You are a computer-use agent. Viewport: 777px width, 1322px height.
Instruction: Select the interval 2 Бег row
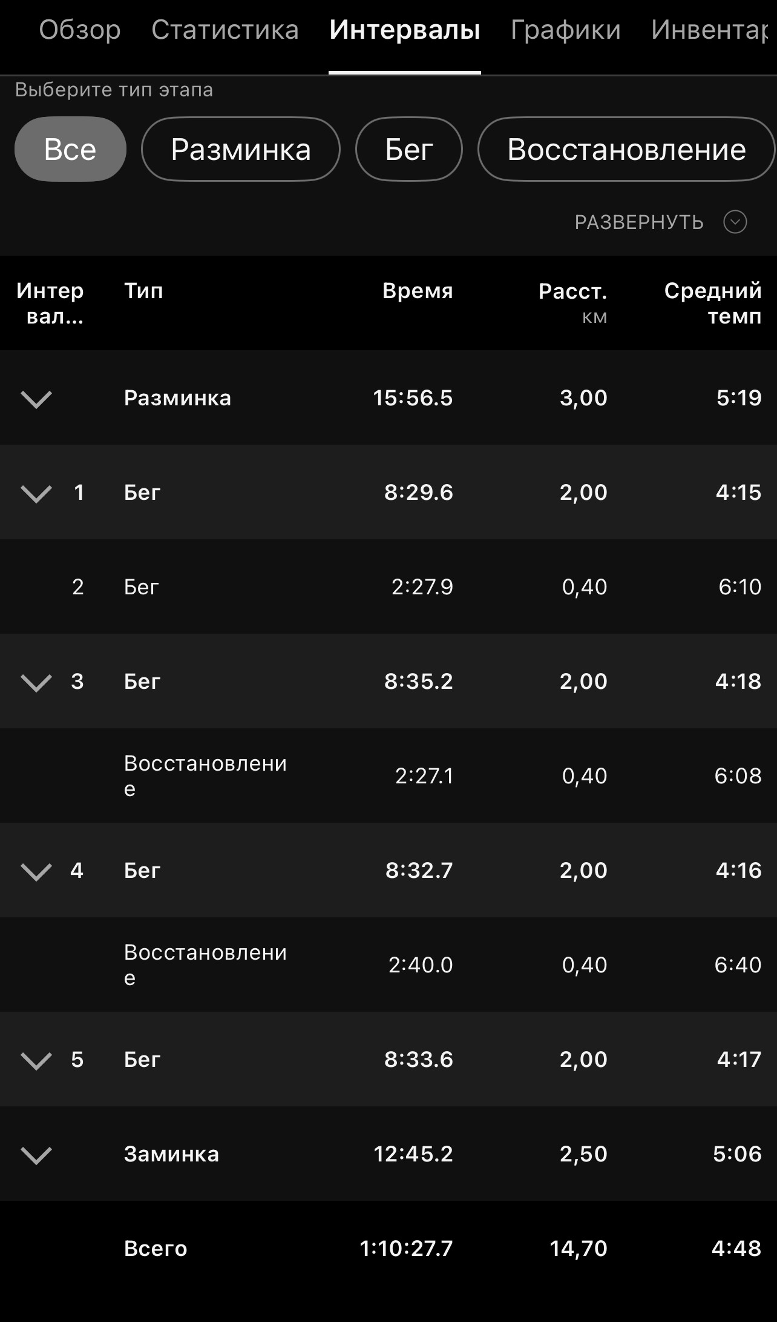click(388, 586)
